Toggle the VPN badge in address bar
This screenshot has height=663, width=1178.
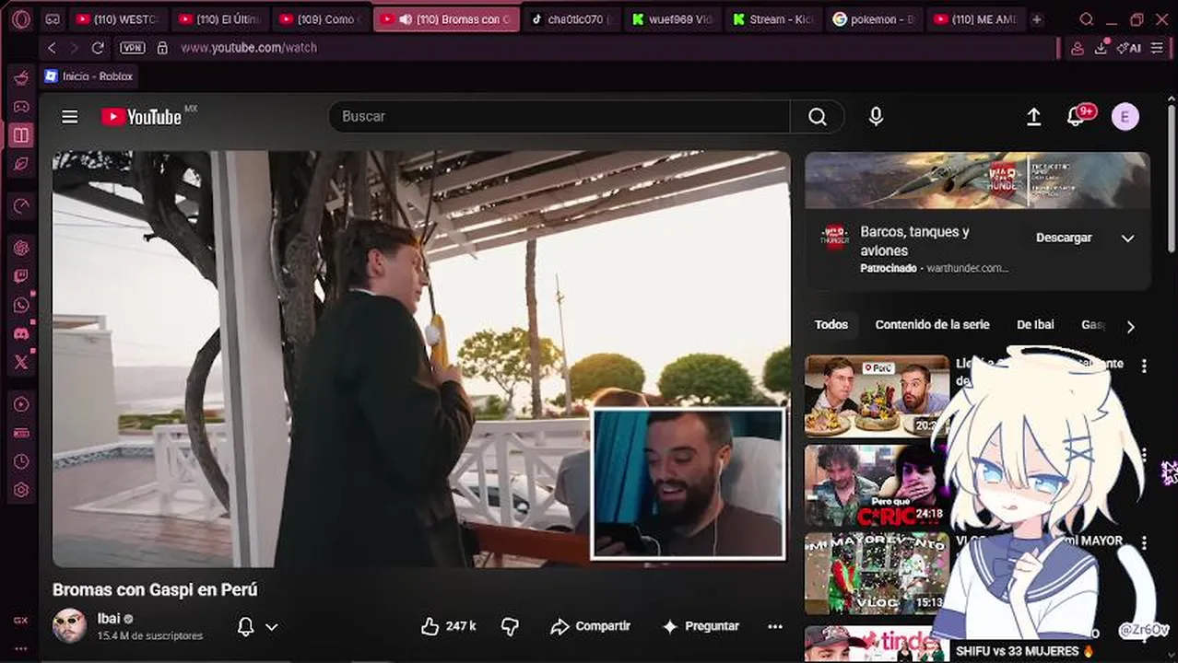coord(133,48)
